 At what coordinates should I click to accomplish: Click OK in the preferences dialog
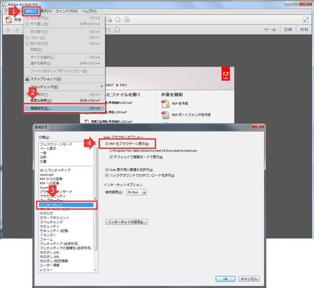point(225,279)
